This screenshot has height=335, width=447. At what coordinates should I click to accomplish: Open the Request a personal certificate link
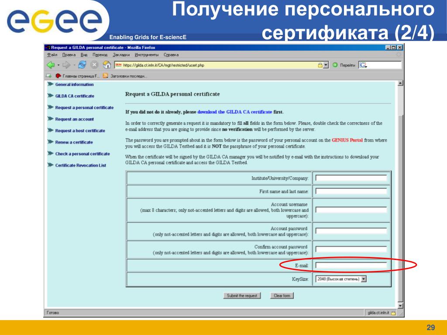pyautogui.click(x=84, y=107)
